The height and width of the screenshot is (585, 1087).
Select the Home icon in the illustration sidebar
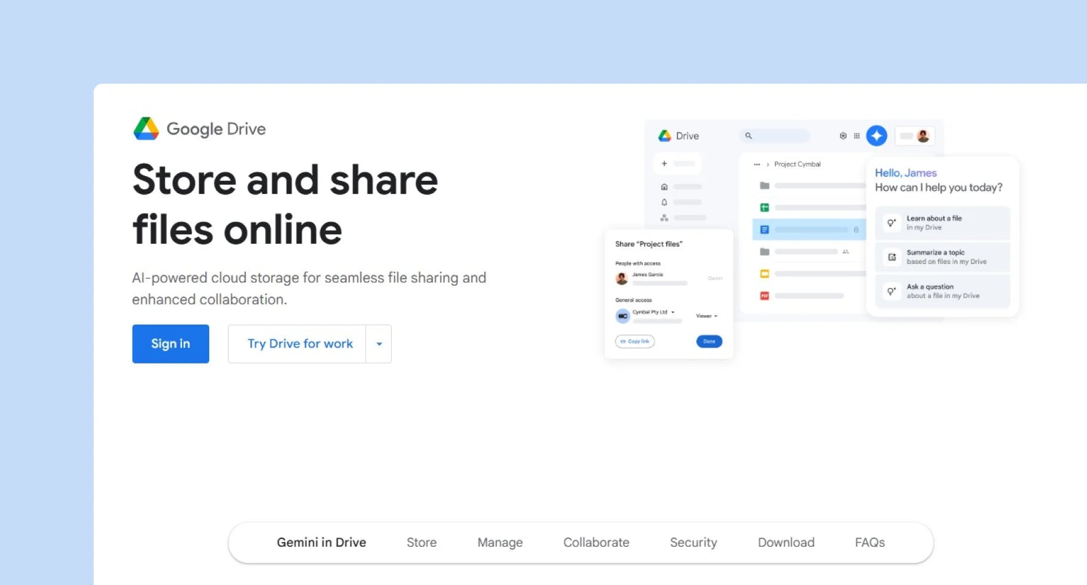pos(664,187)
